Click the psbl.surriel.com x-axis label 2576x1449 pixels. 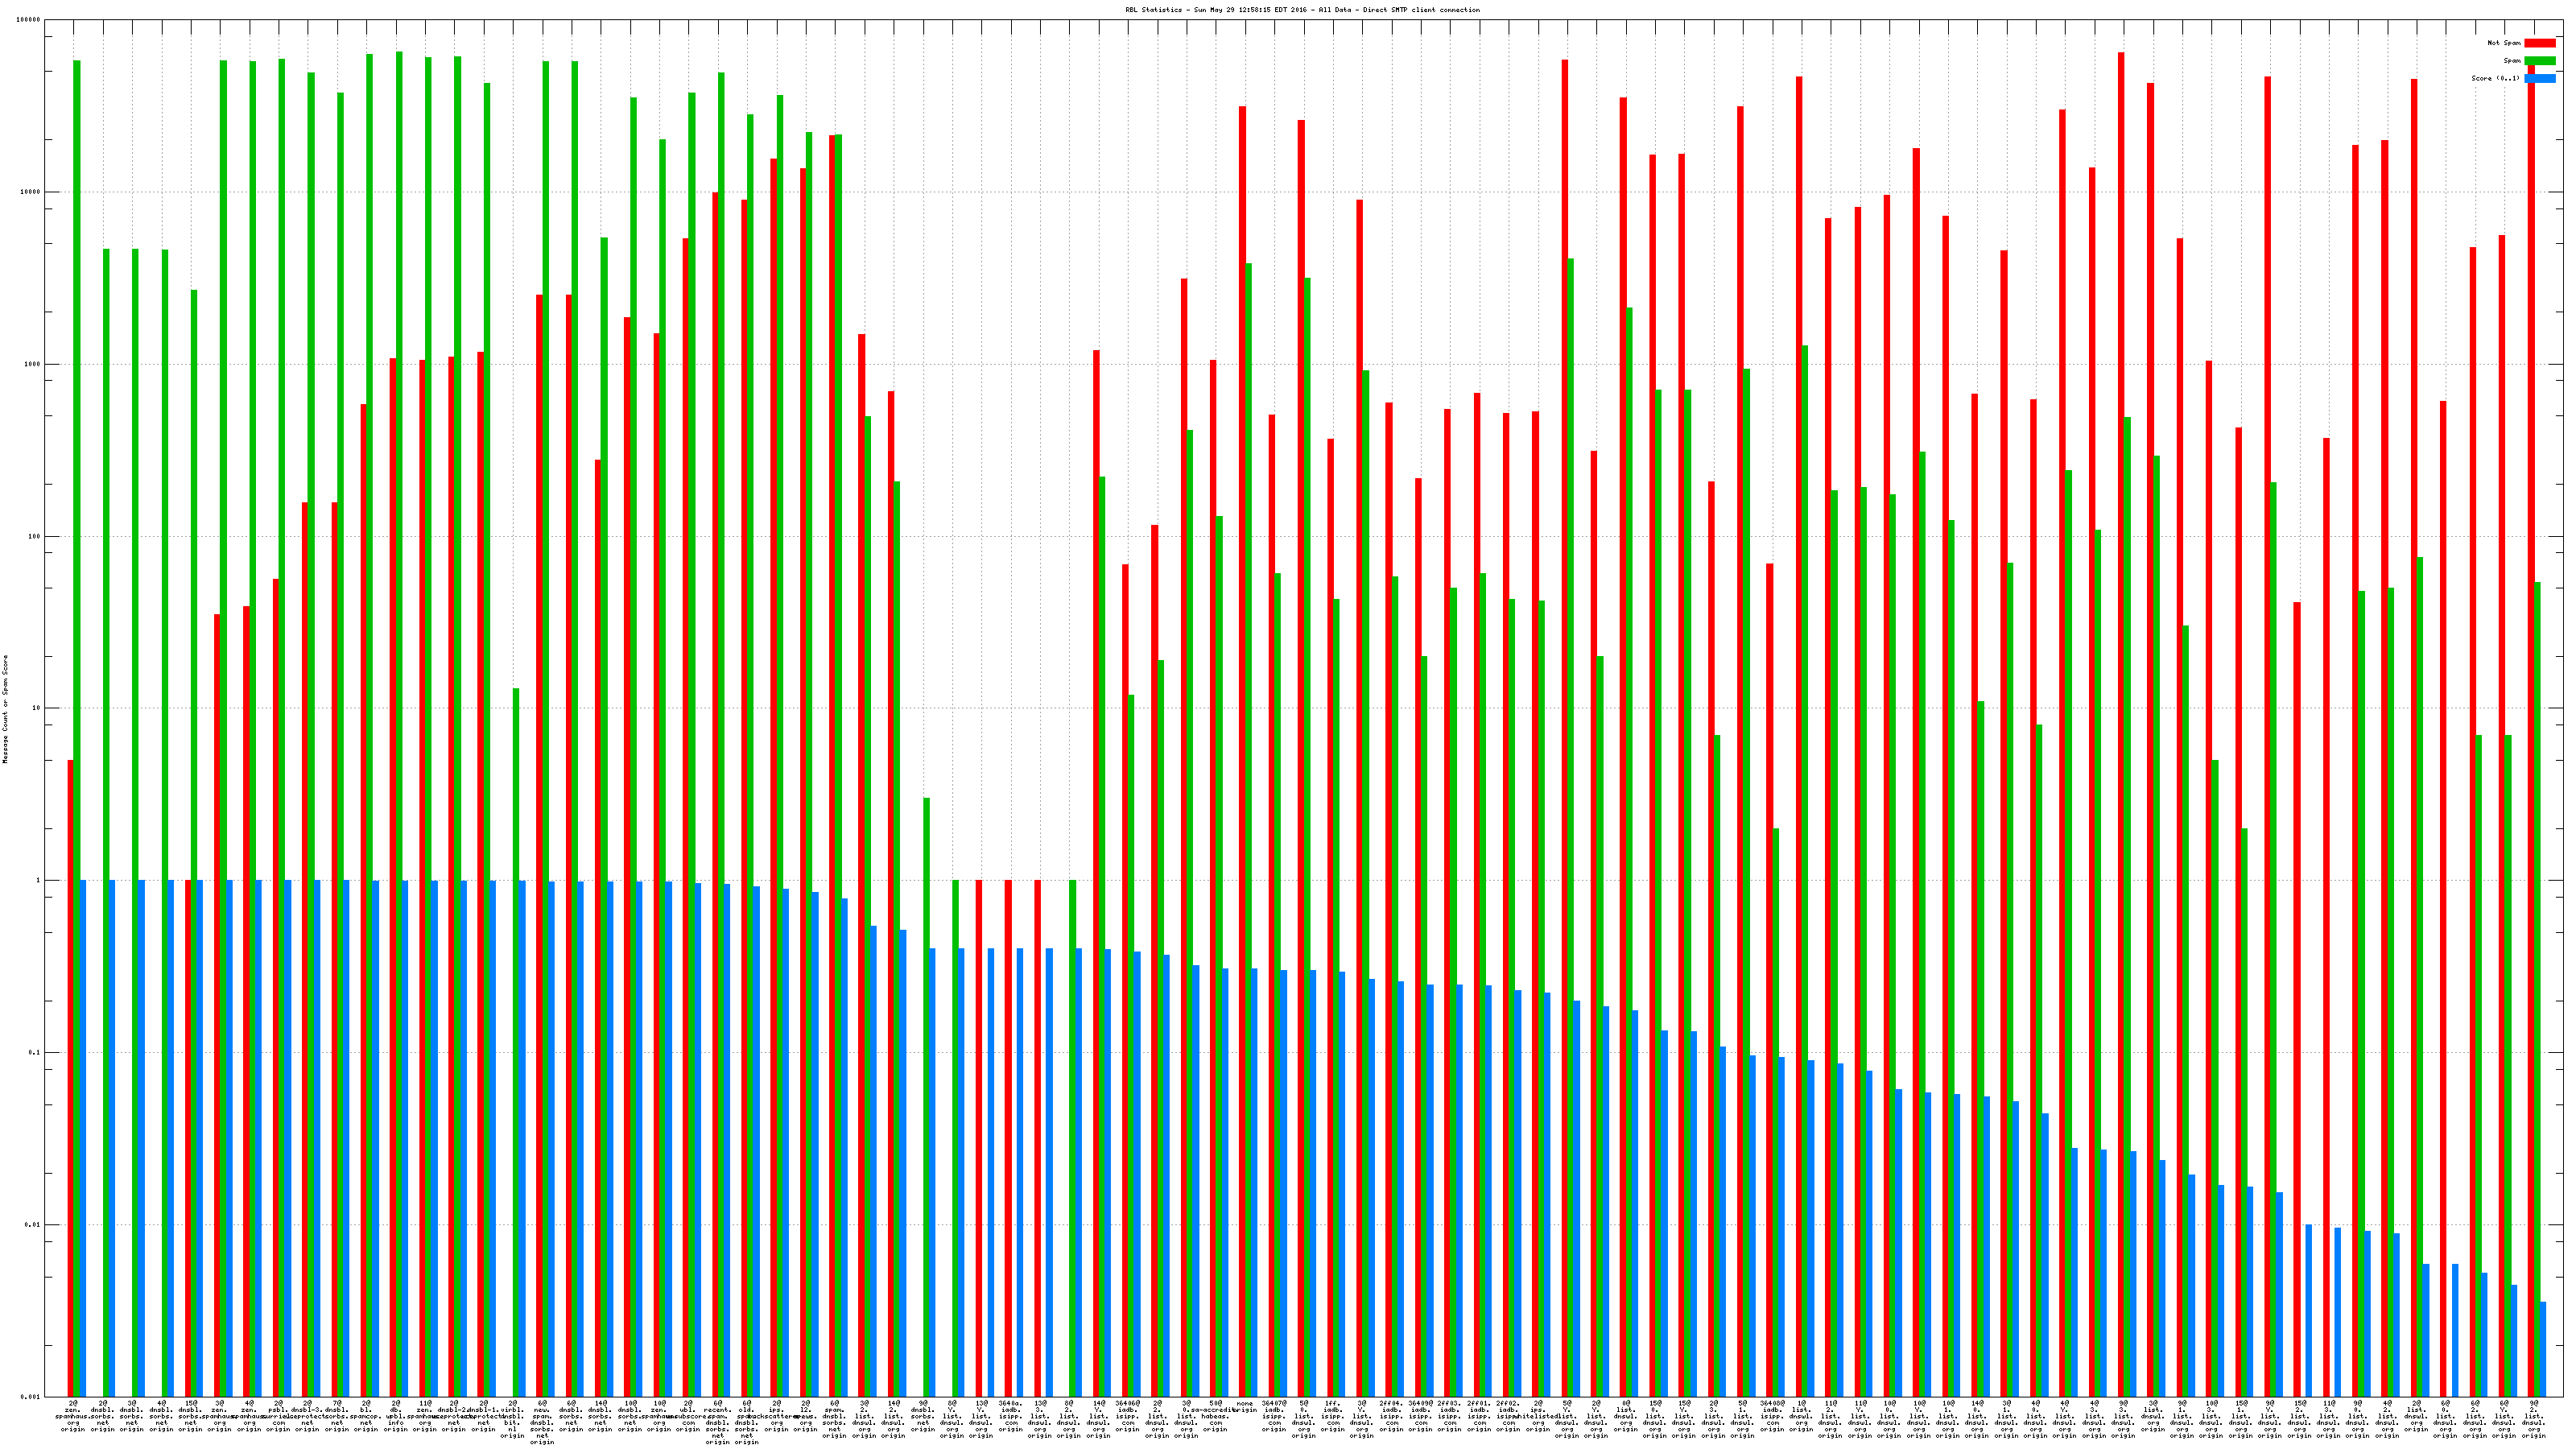click(x=278, y=1415)
